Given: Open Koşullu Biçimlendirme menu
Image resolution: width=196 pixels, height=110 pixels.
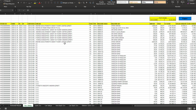Looking at the screenshot, I should 101,3.
